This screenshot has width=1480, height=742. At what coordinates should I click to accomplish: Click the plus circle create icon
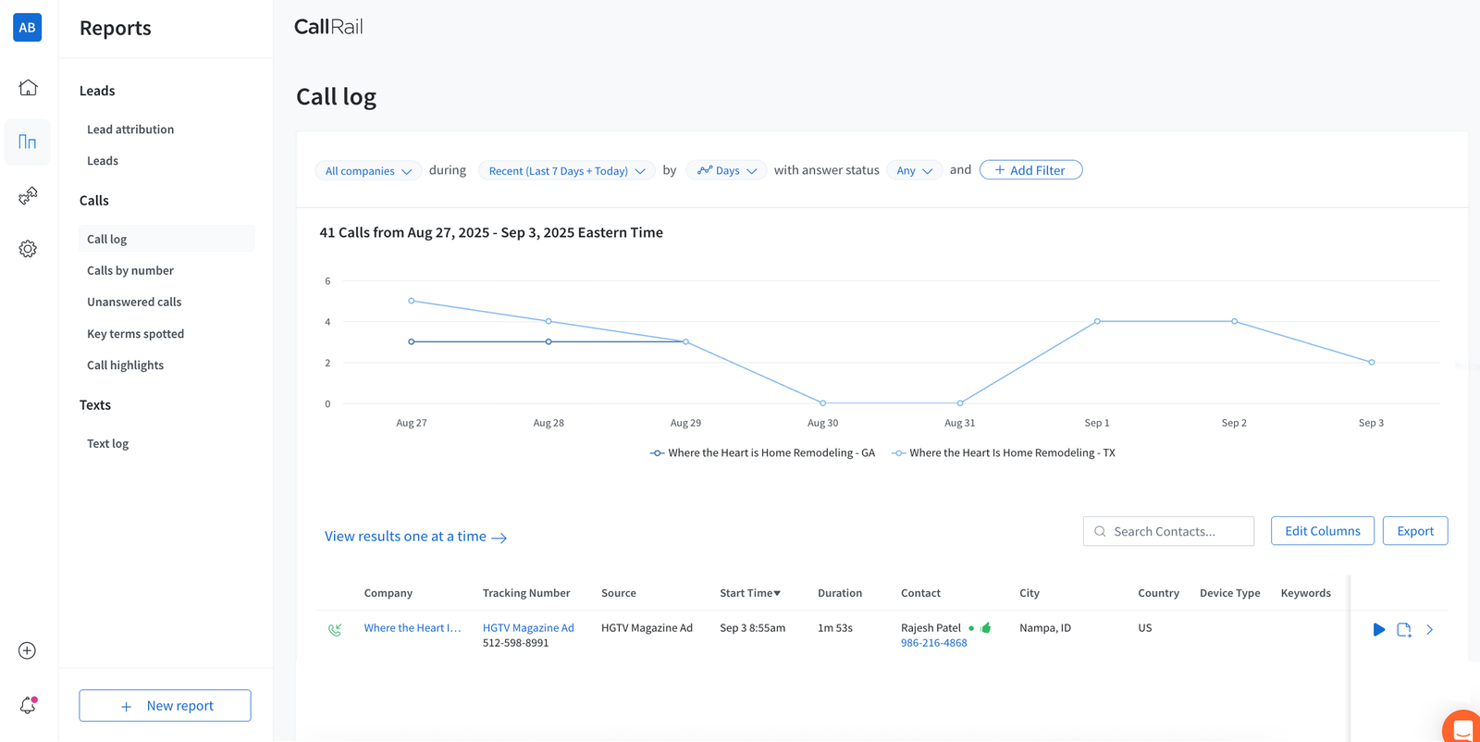coord(28,650)
